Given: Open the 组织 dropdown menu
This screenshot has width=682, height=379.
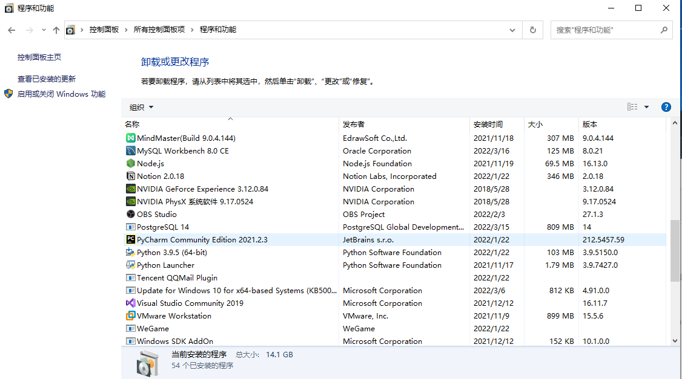Looking at the screenshot, I should [141, 107].
